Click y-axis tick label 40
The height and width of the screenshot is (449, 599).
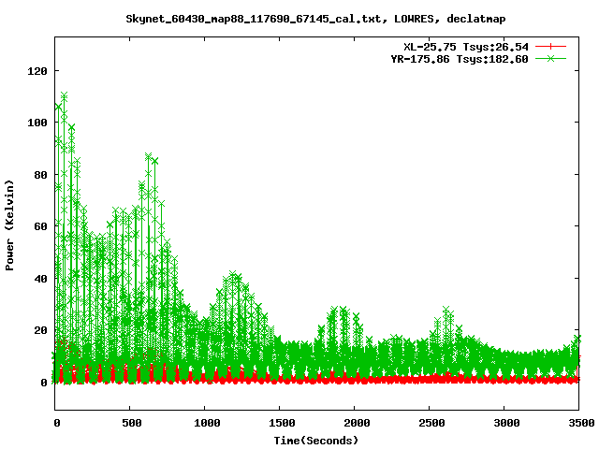click(x=40, y=279)
